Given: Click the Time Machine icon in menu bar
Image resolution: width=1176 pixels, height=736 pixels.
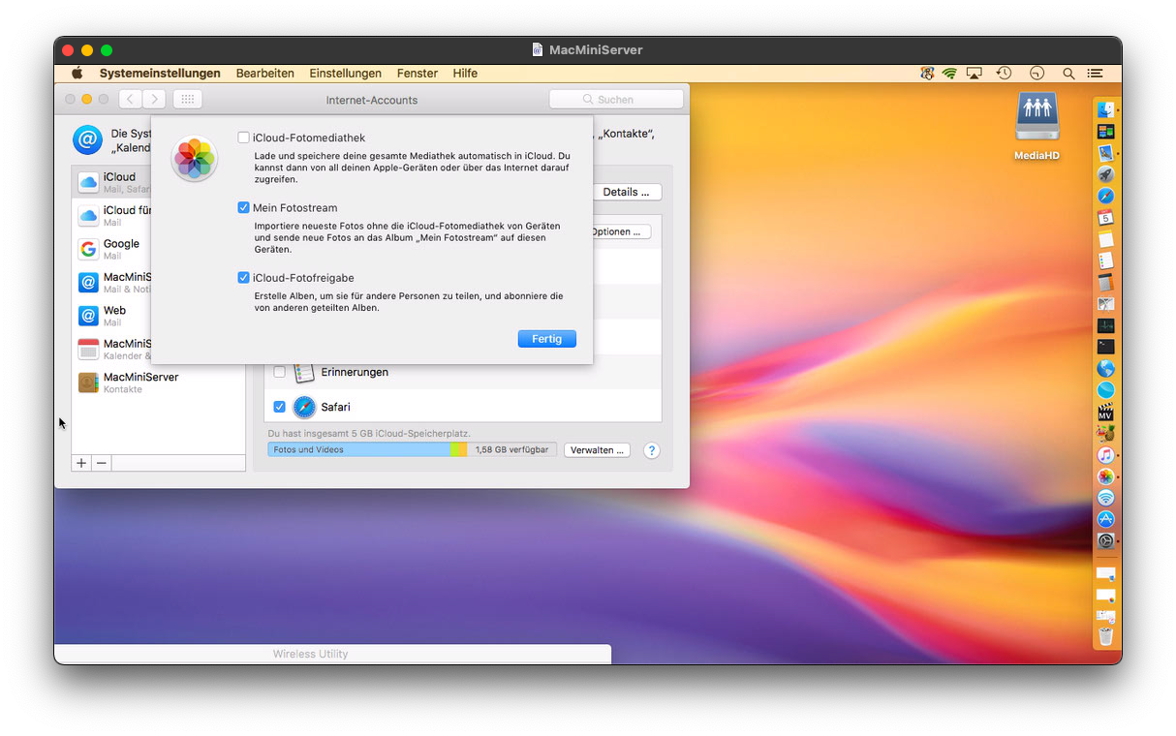Looking at the screenshot, I should [1005, 74].
